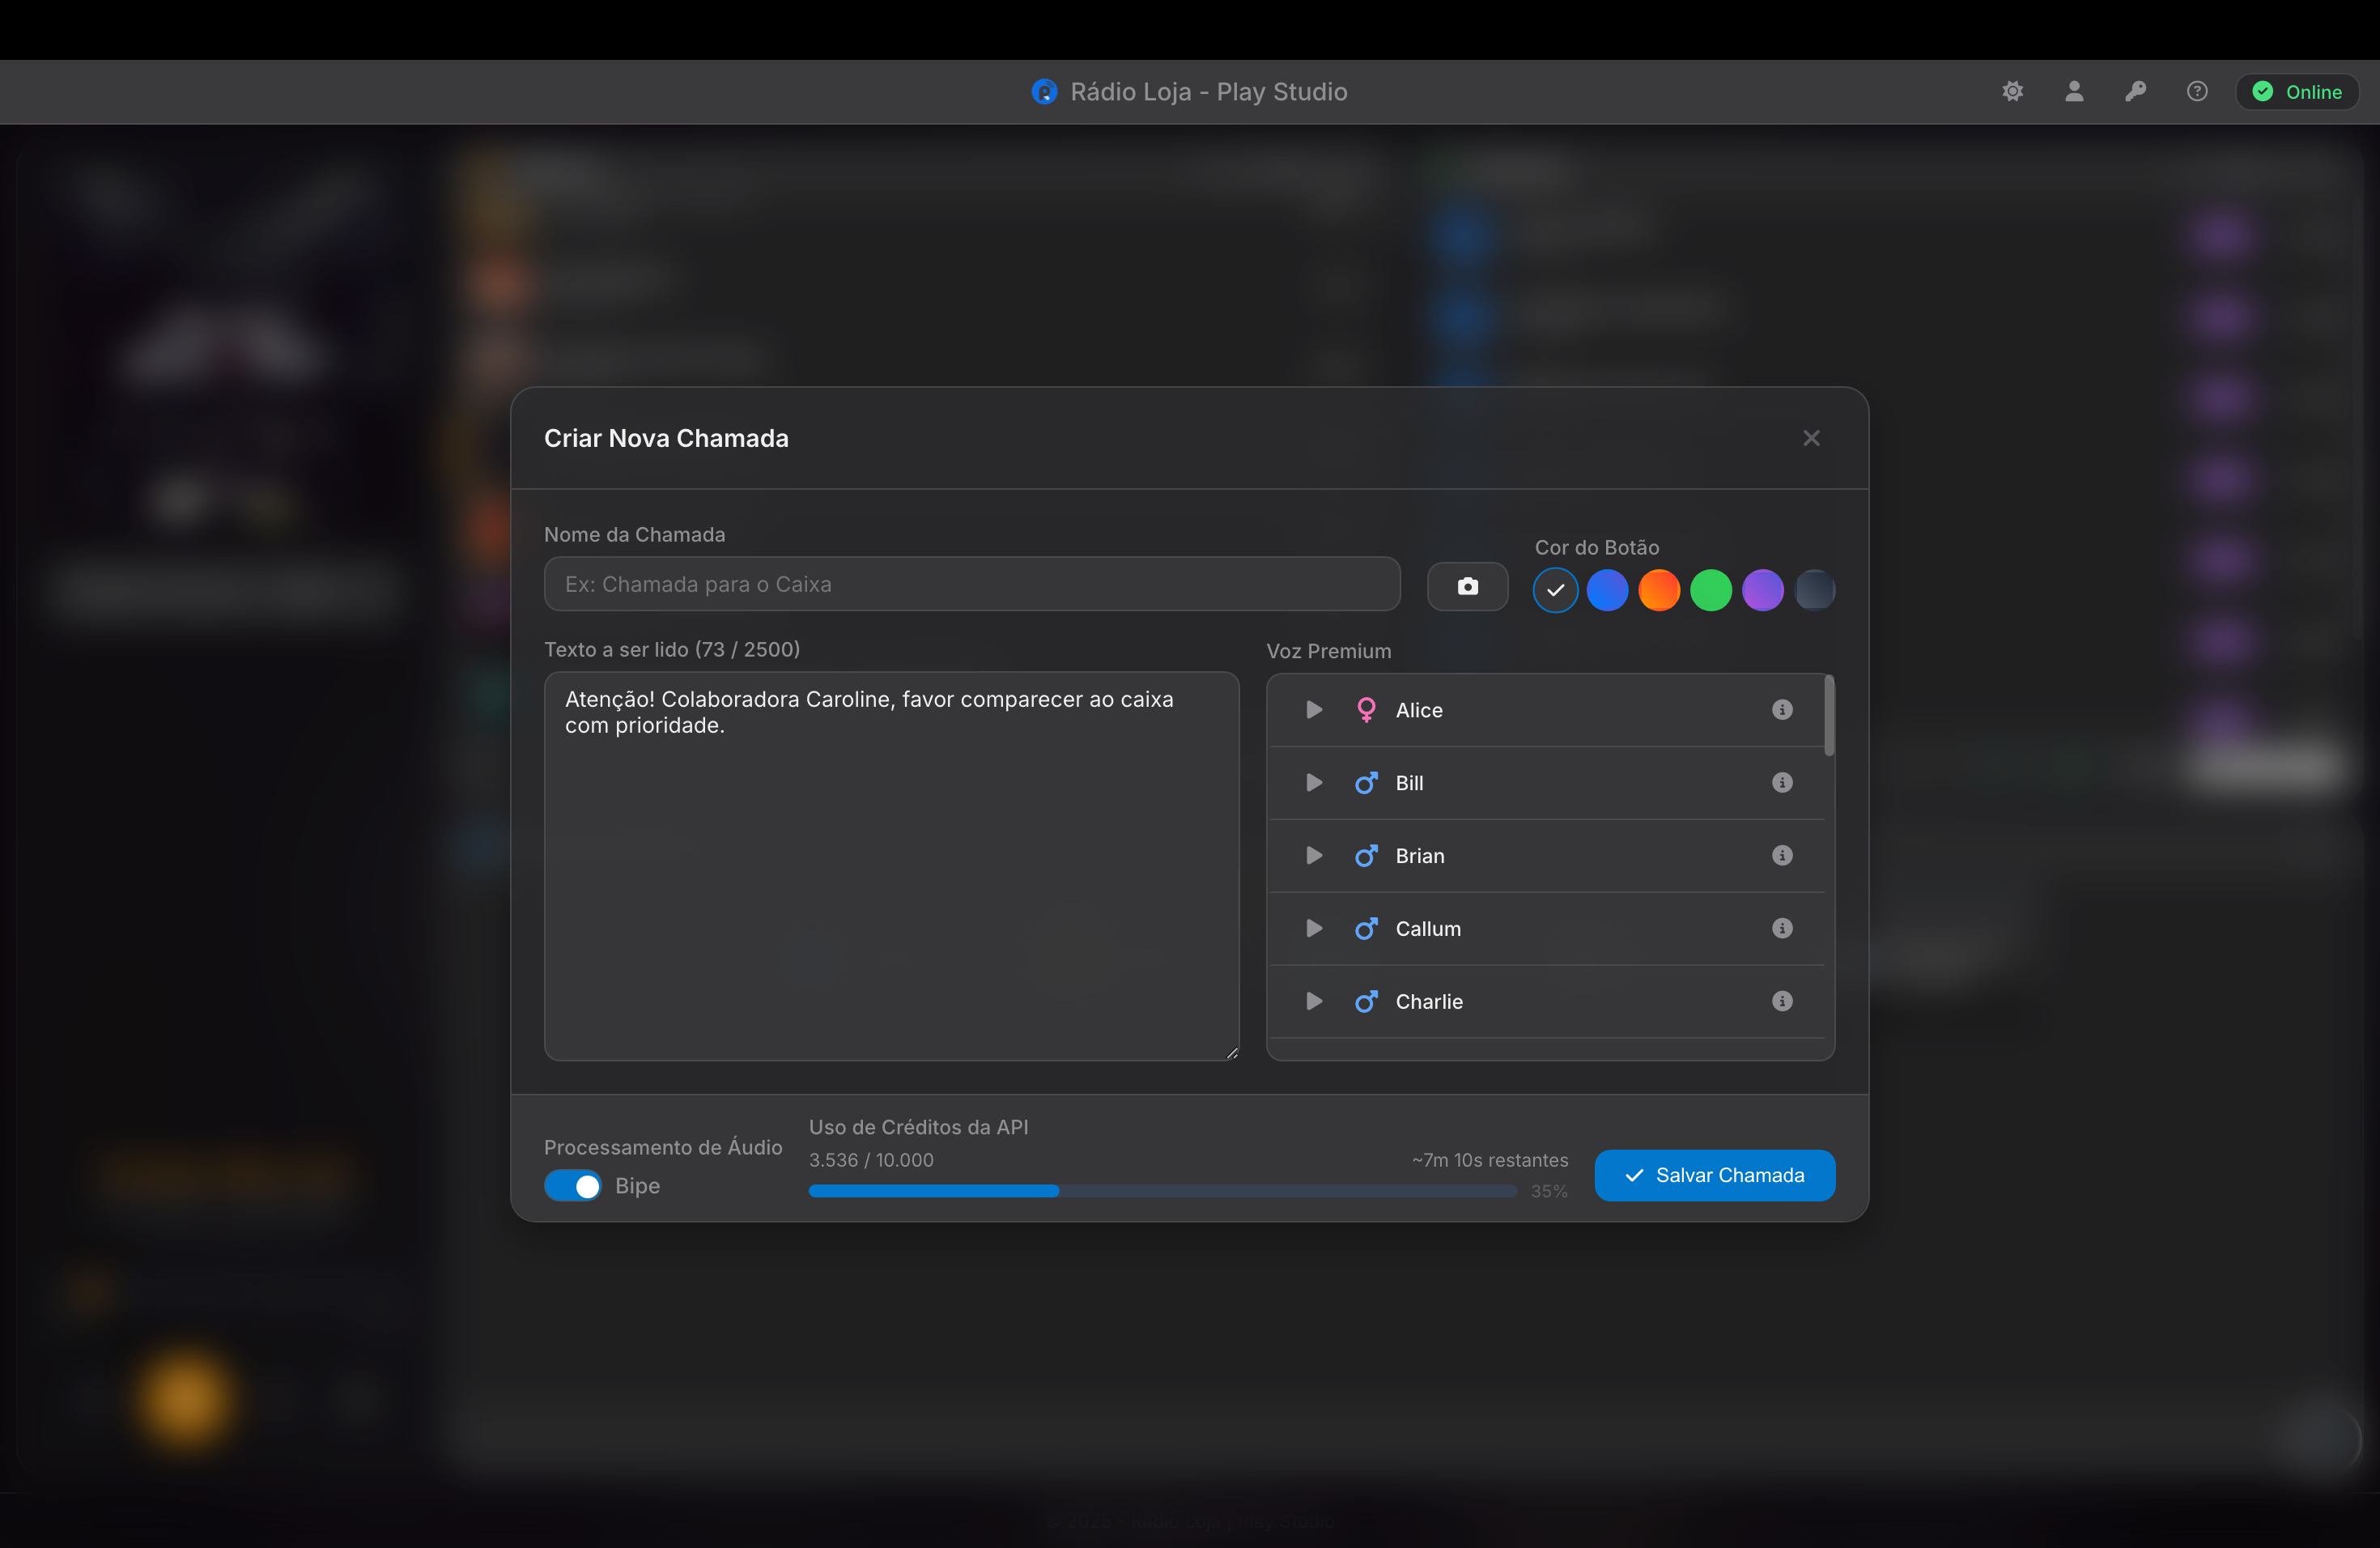Open settings gear icon in header
2380x1548 pixels.
pyautogui.click(x=2012, y=92)
